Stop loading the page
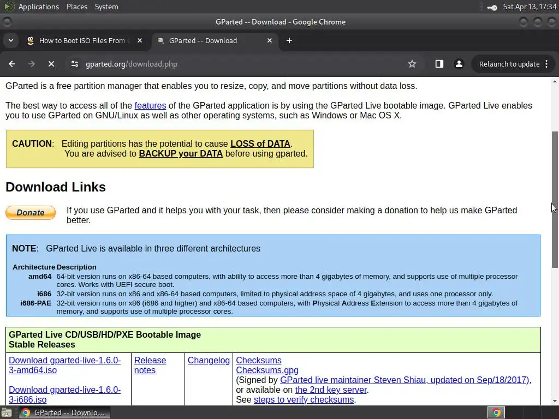This screenshot has width=559, height=419. tap(51, 64)
